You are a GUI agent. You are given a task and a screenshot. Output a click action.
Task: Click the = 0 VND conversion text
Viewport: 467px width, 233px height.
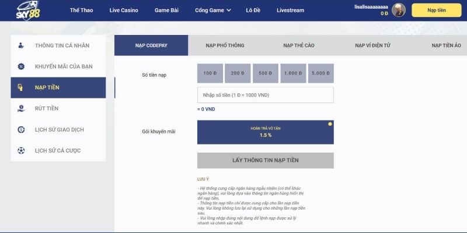click(x=206, y=110)
